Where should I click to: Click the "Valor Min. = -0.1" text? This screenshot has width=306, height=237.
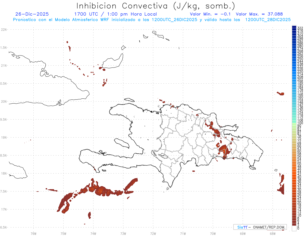[210, 14]
